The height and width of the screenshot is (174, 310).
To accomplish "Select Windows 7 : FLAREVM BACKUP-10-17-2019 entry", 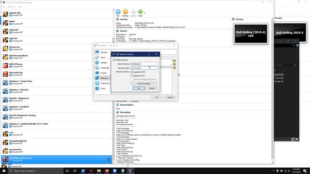I will tap(56, 125).
